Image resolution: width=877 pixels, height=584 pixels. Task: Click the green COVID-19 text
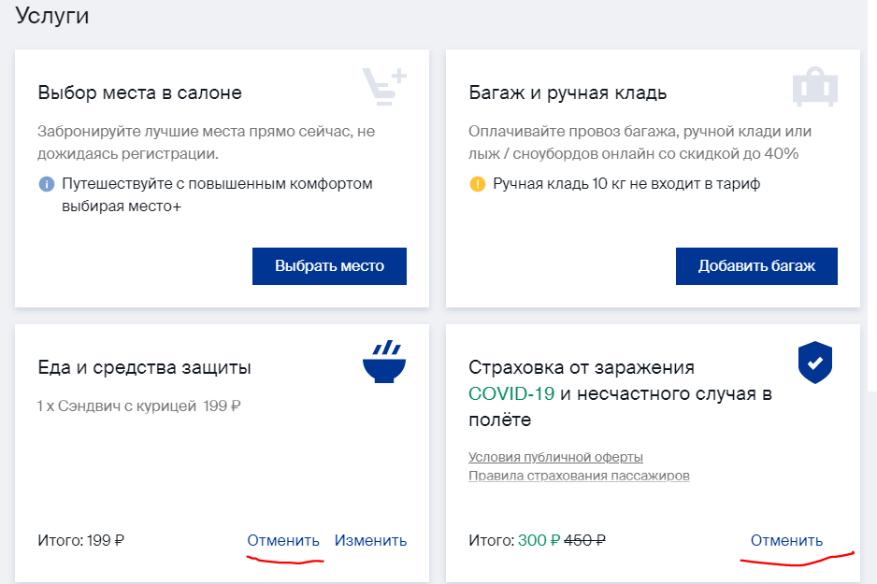click(x=511, y=393)
